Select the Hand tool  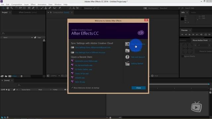coord(8,8)
